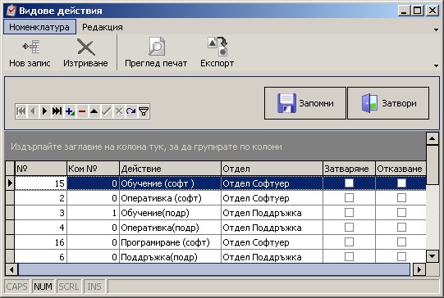This screenshot has width=444, height=298.
Task: Expand menu bar overflow arrow
Action: coord(436,29)
